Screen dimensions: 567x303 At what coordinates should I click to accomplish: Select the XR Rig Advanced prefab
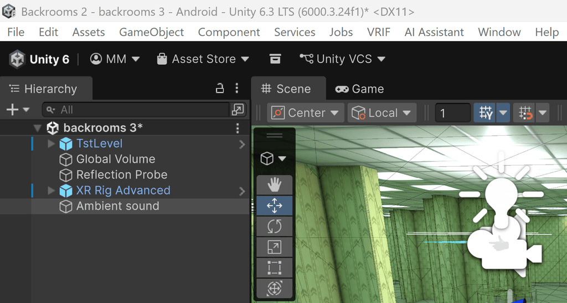pos(123,190)
